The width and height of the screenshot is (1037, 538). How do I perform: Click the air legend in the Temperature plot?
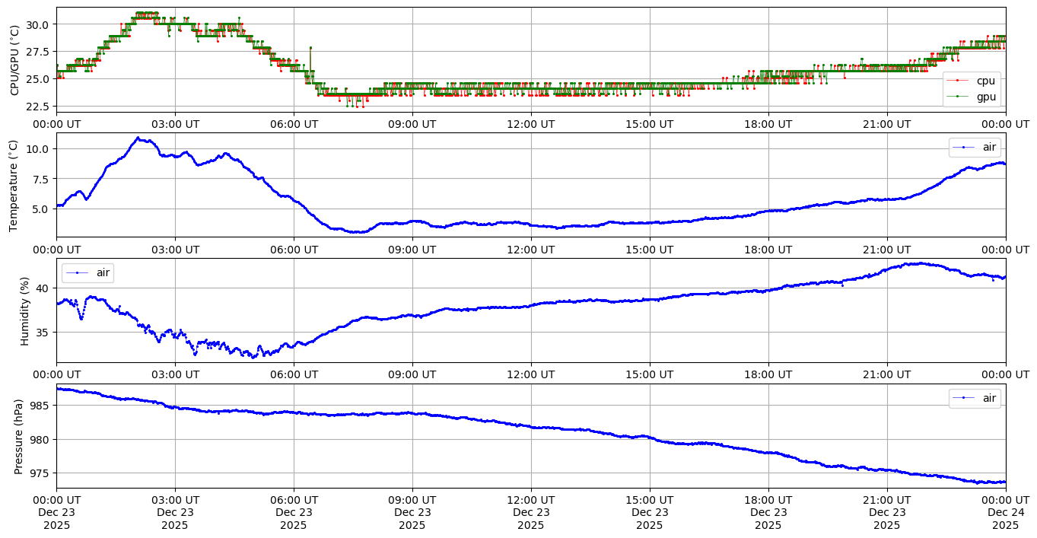click(974, 147)
